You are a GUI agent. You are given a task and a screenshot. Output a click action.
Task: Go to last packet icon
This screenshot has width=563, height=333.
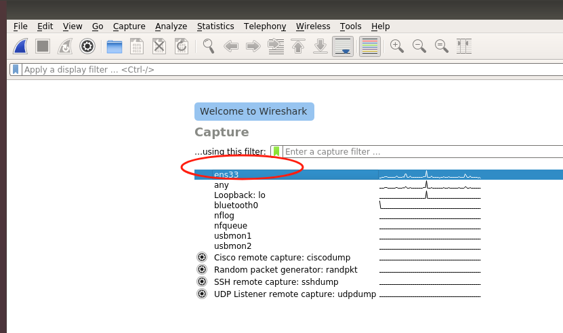point(320,46)
